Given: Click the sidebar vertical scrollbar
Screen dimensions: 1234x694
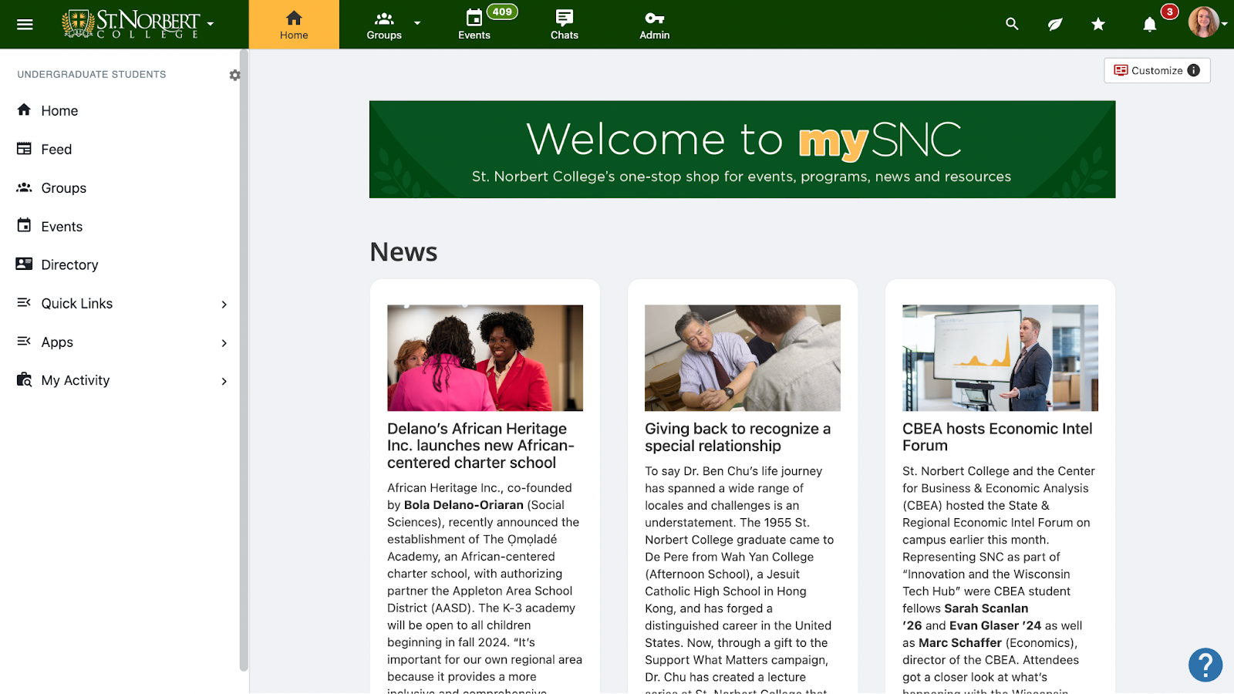Looking at the screenshot, I should tap(244, 360).
